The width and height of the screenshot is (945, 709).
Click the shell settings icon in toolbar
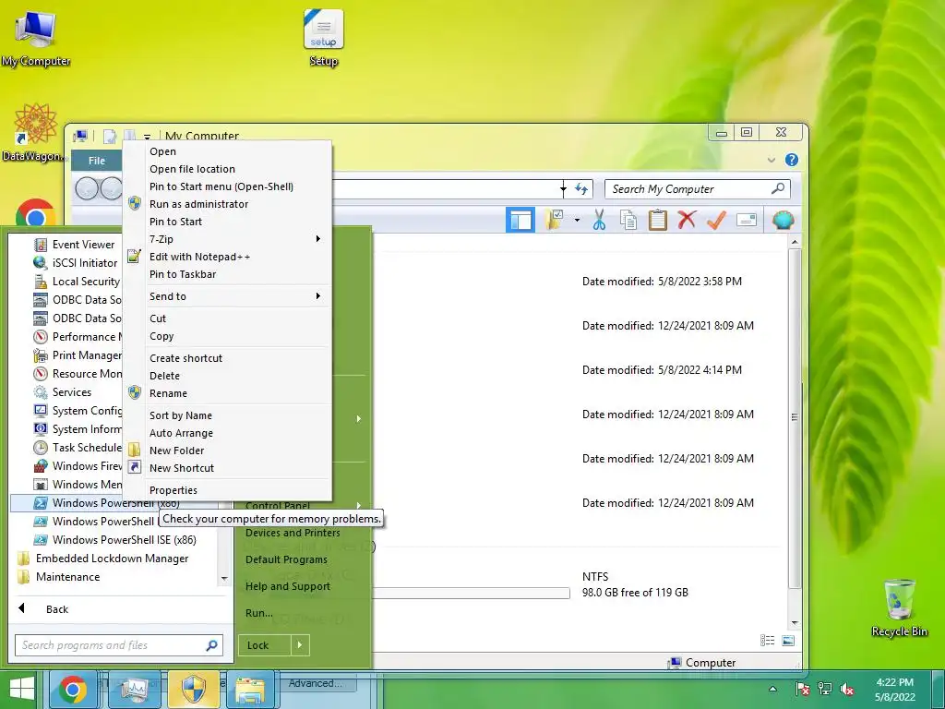(783, 220)
